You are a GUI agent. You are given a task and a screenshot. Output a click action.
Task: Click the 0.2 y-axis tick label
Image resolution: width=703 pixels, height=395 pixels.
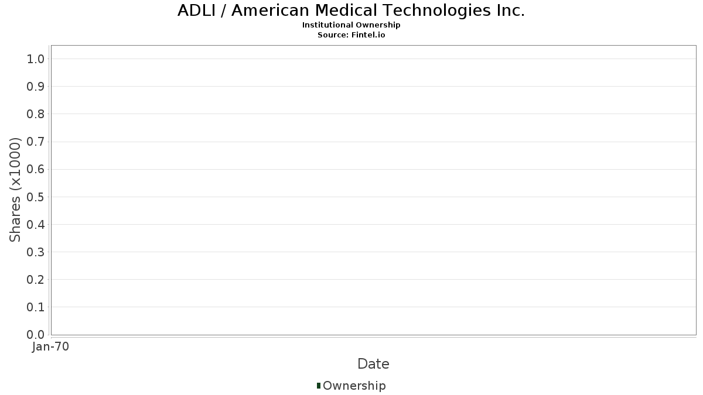36,280
